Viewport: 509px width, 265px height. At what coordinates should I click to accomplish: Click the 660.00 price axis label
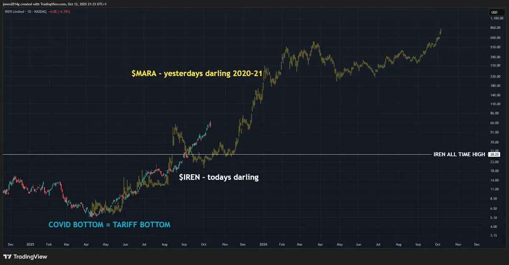tap(495, 37)
